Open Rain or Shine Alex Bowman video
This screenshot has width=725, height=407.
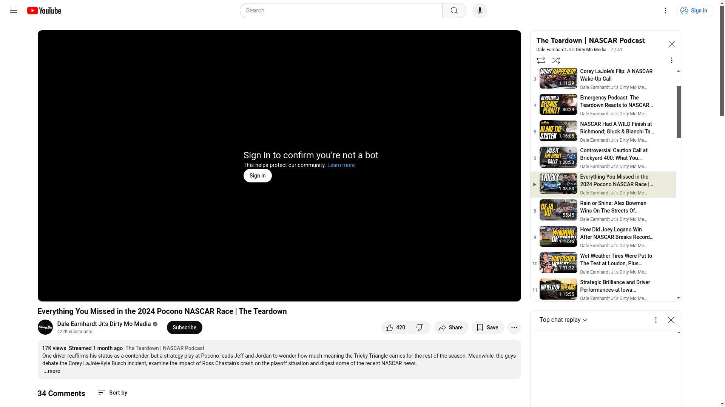click(x=603, y=211)
